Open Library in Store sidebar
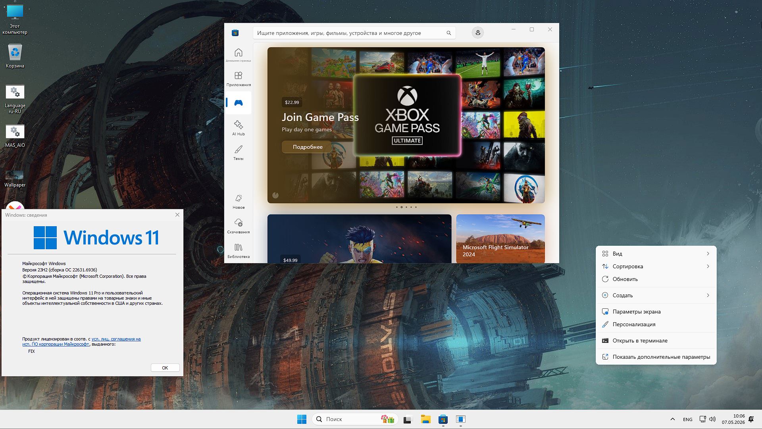762x429 pixels. tap(238, 250)
